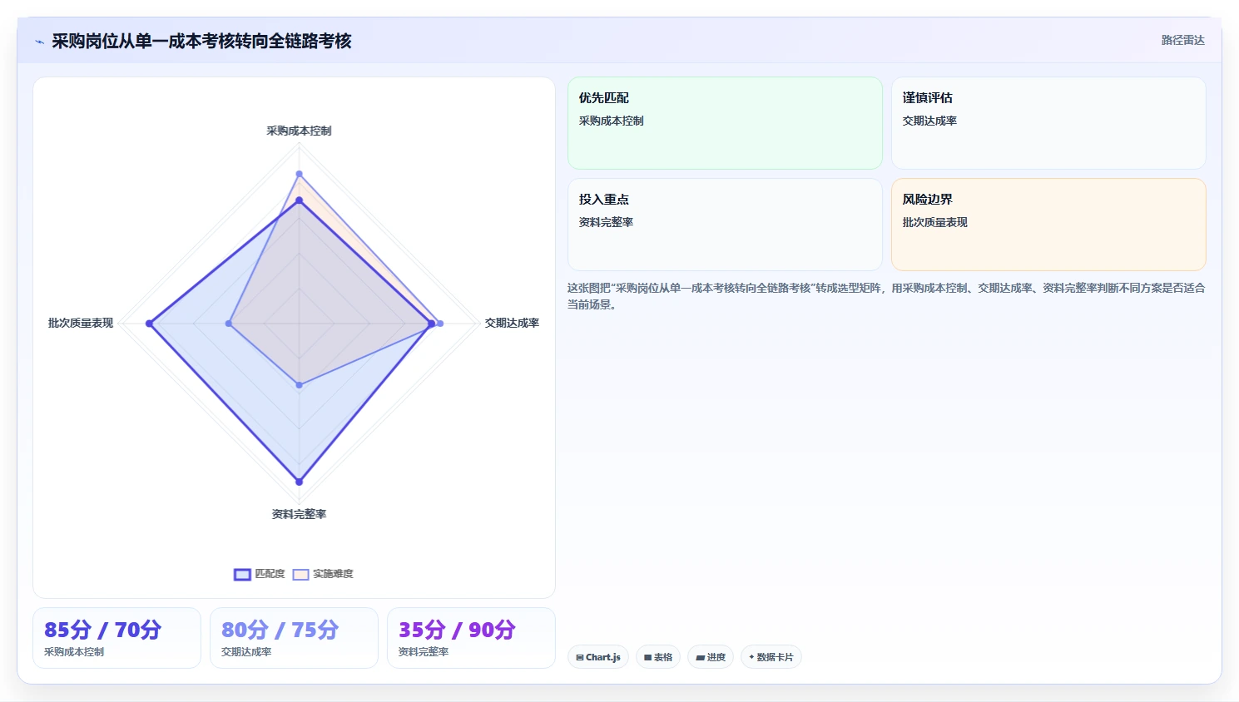Select the 进度 tag
This screenshot has height=702, width=1239.
click(711, 657)
